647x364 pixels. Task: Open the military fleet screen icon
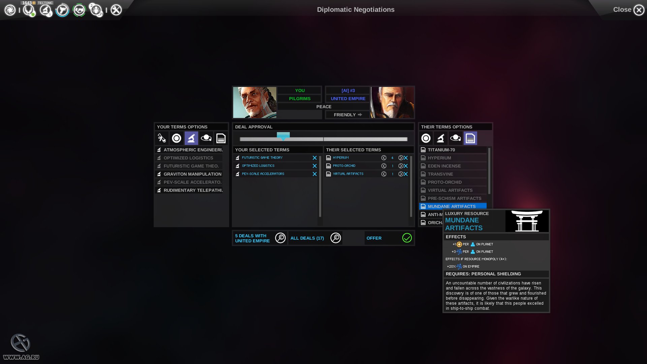(62, 10)
